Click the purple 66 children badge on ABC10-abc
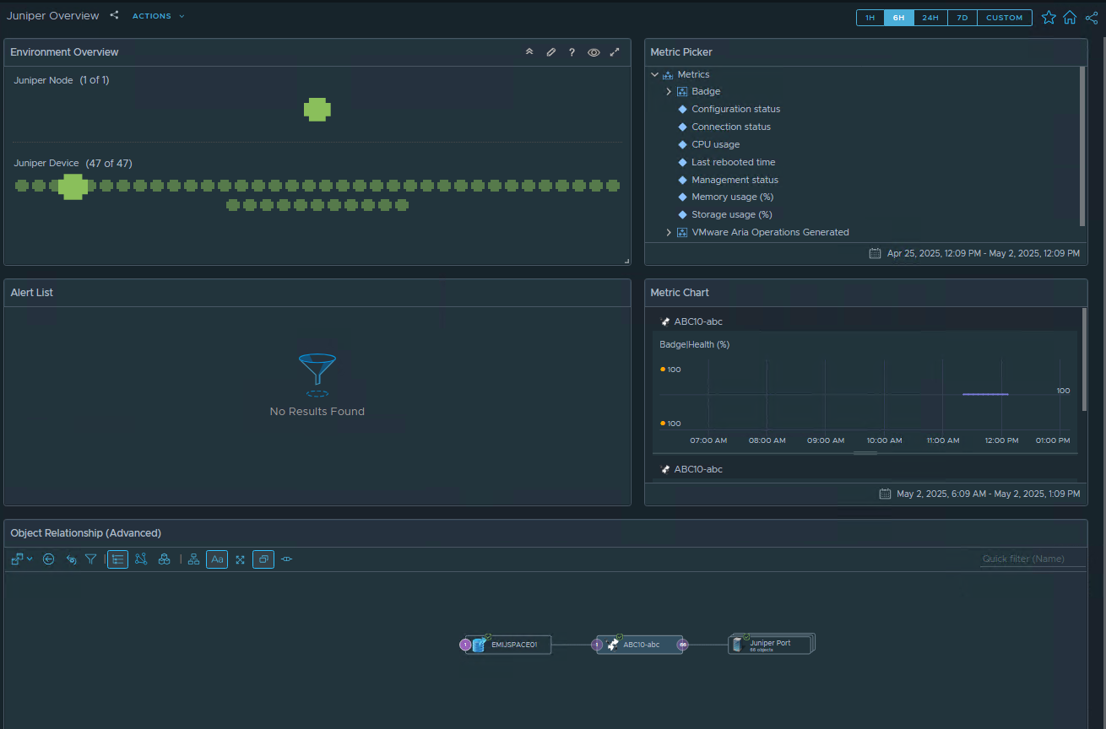The width and height of the screenshot is (1106, 729). tap(683, 645)
